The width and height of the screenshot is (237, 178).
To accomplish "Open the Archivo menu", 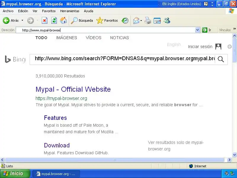I will pyautogui.click(x=8, y=11).
